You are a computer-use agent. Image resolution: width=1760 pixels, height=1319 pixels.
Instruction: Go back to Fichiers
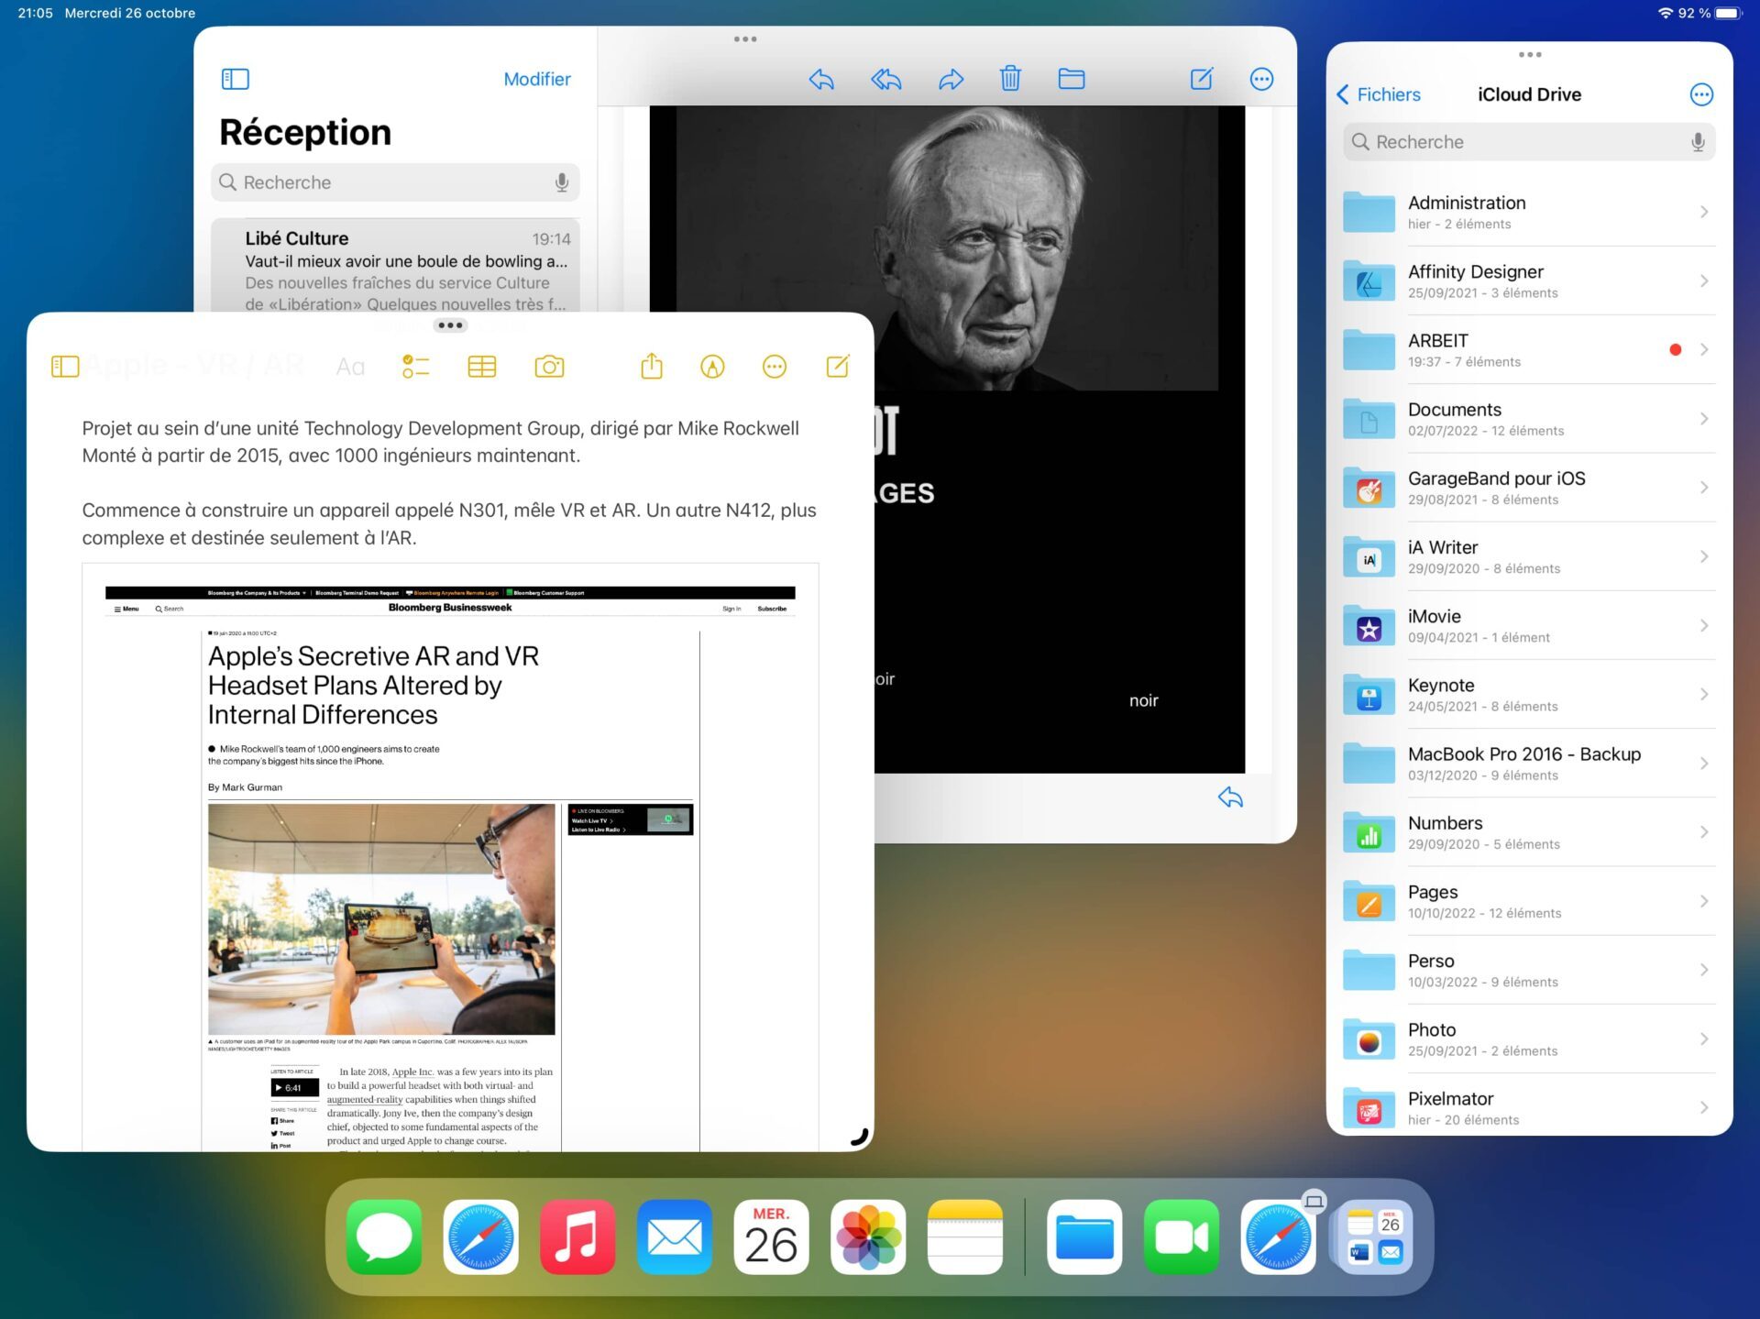point(1378,94)
